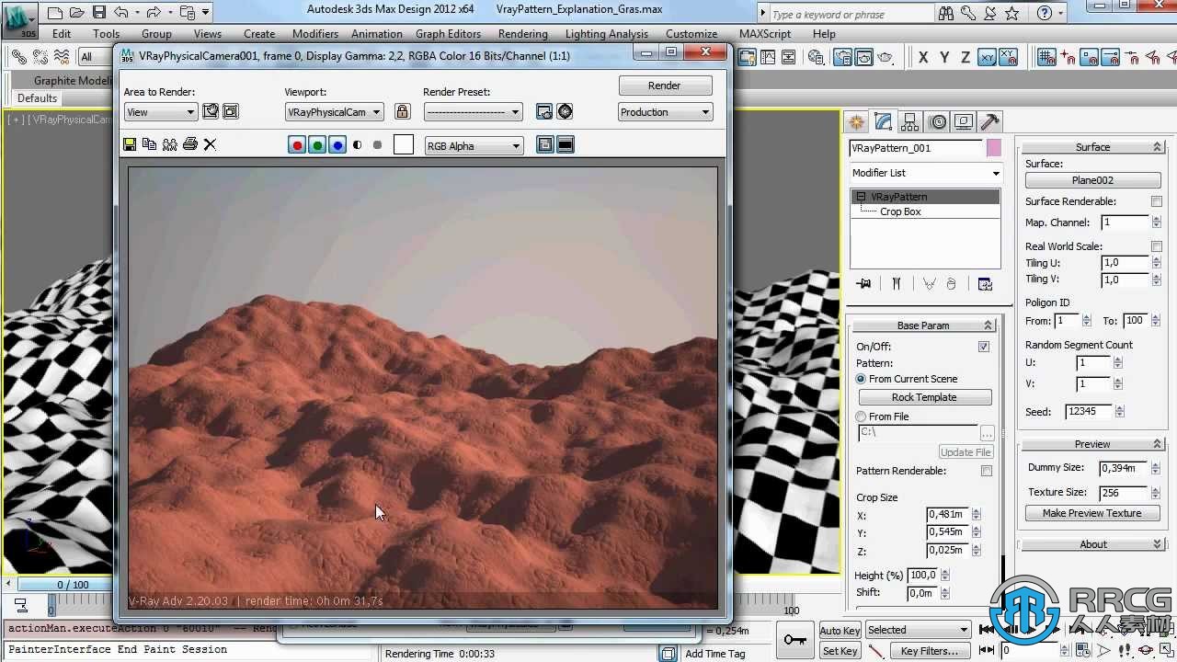Viewport: 1177px width, 662px height.
Task: Click the Render button
Action: click(665, 86)
